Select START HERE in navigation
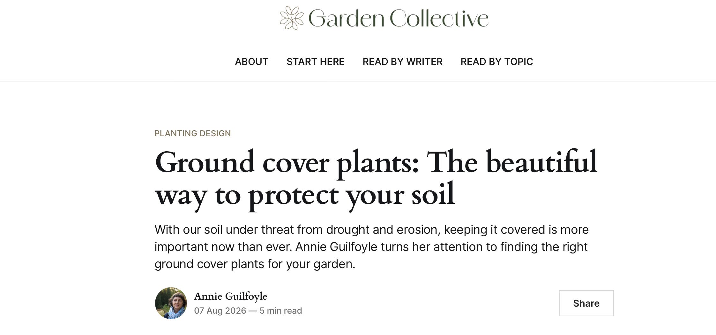 tap(315, 61)
